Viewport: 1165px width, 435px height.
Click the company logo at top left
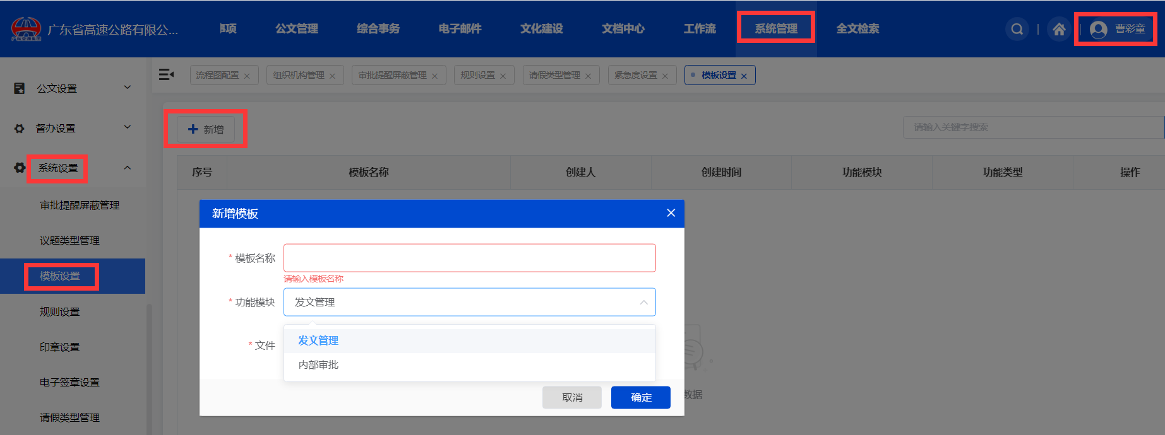click(x=26, y=29)
